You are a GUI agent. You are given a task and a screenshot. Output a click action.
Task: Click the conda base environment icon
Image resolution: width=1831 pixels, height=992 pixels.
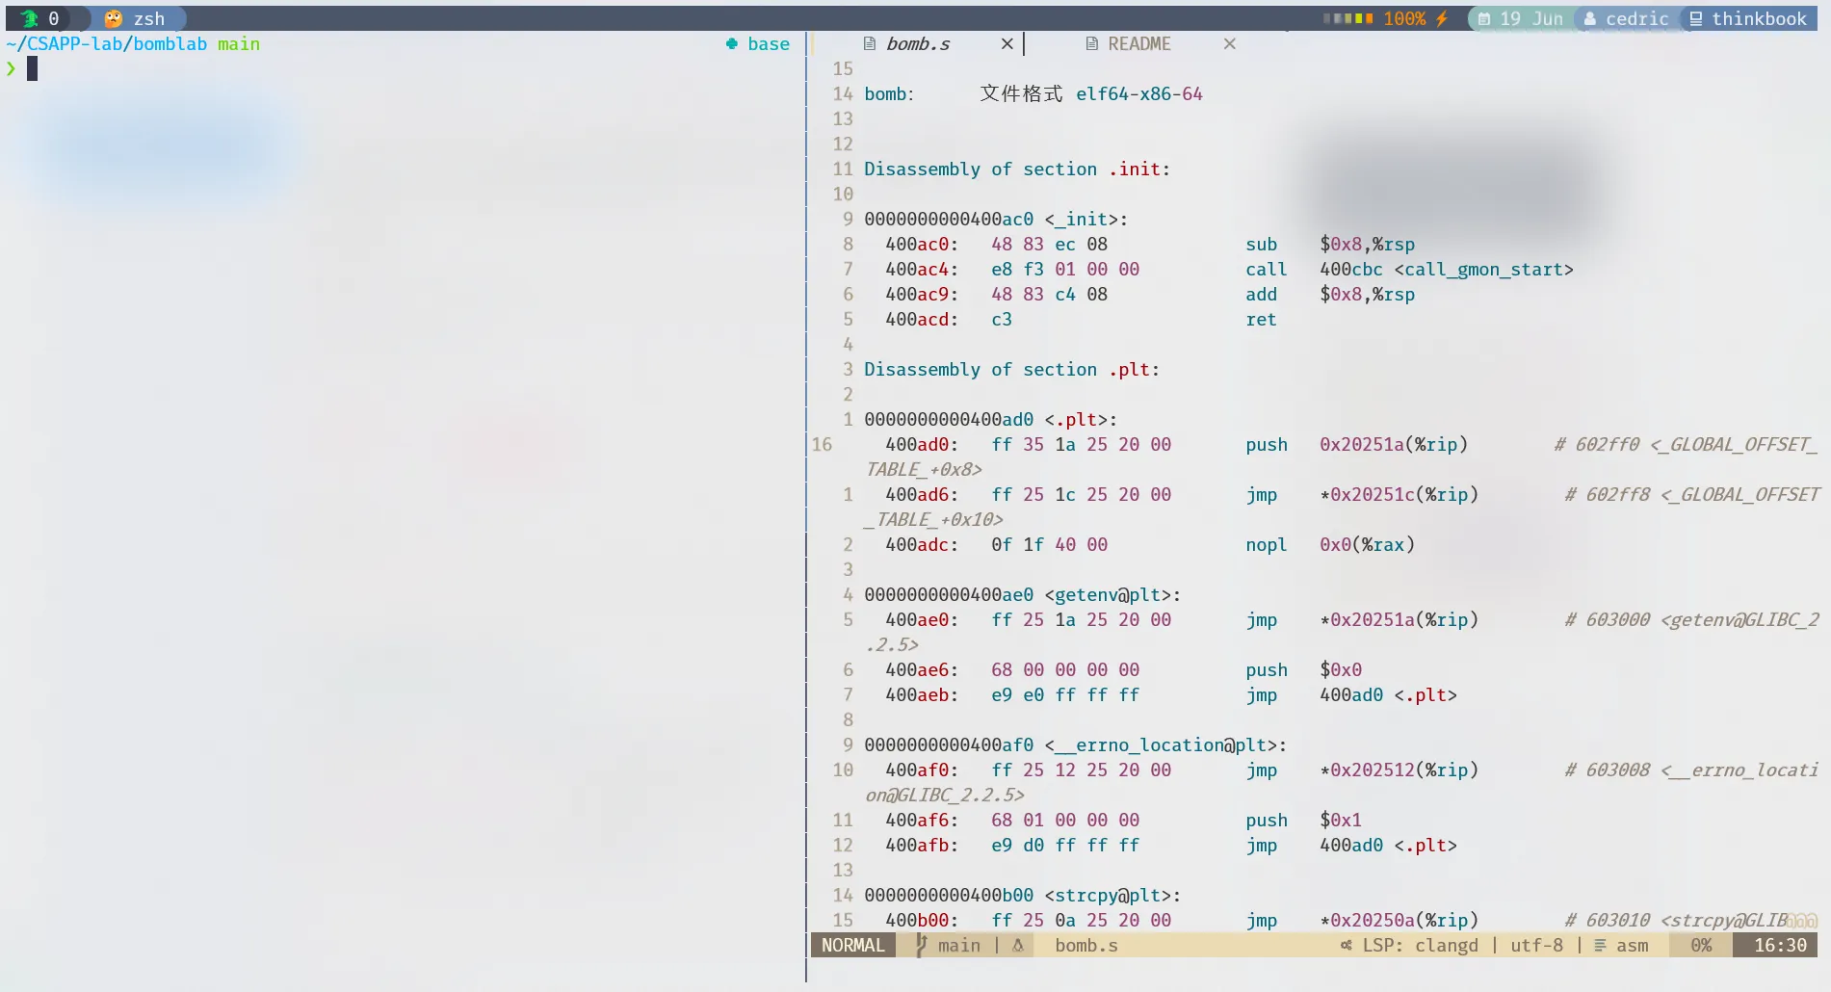pyautogui.click(x=732, y=43)
